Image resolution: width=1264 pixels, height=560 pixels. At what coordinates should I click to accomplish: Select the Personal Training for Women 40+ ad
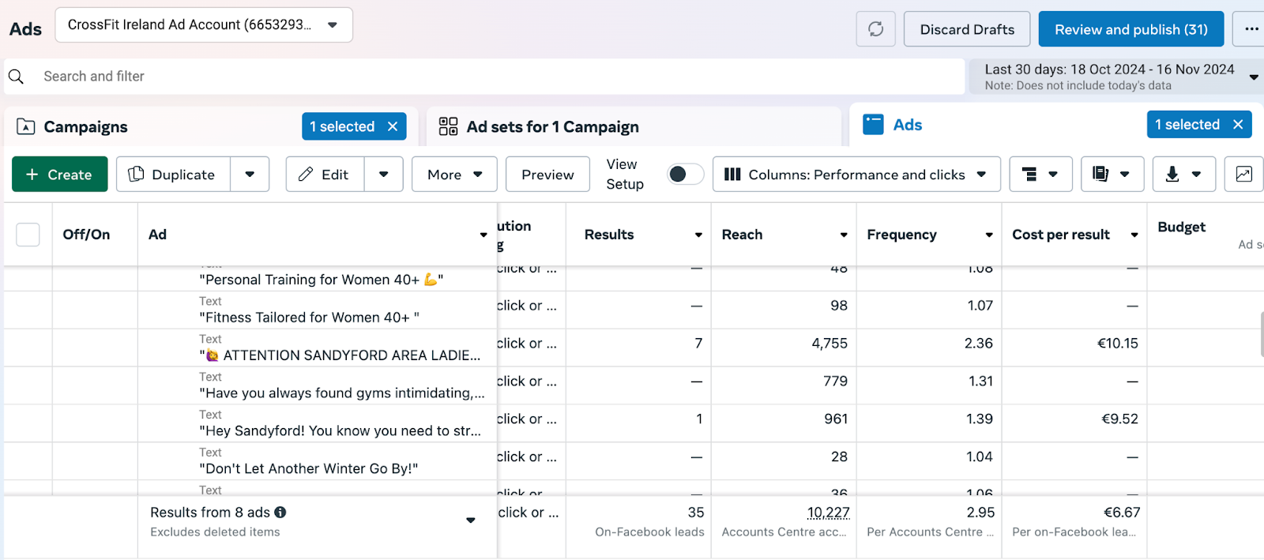tap(321, 280)
